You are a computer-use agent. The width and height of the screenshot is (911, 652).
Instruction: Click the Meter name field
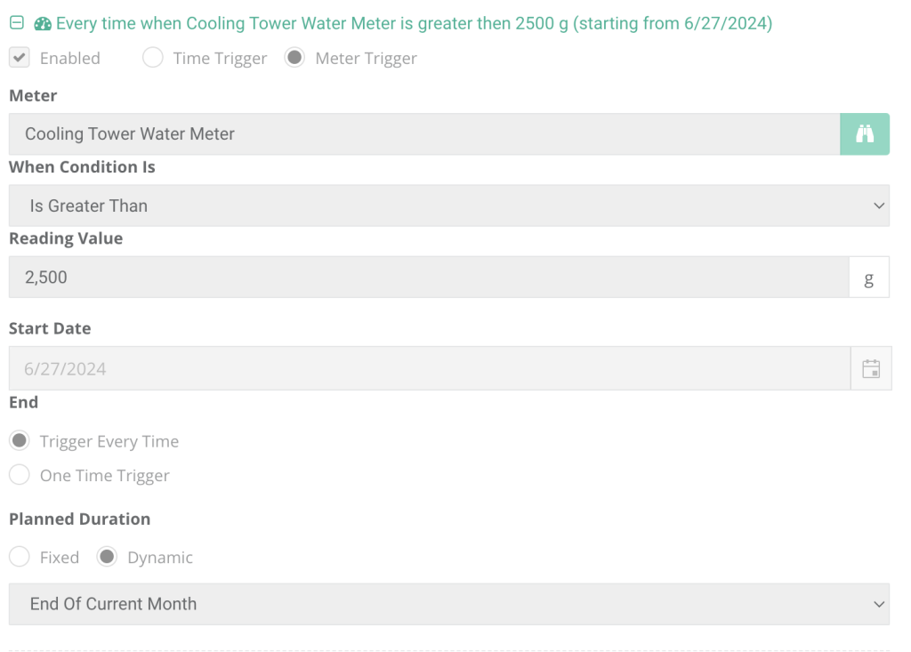(423, 134)
